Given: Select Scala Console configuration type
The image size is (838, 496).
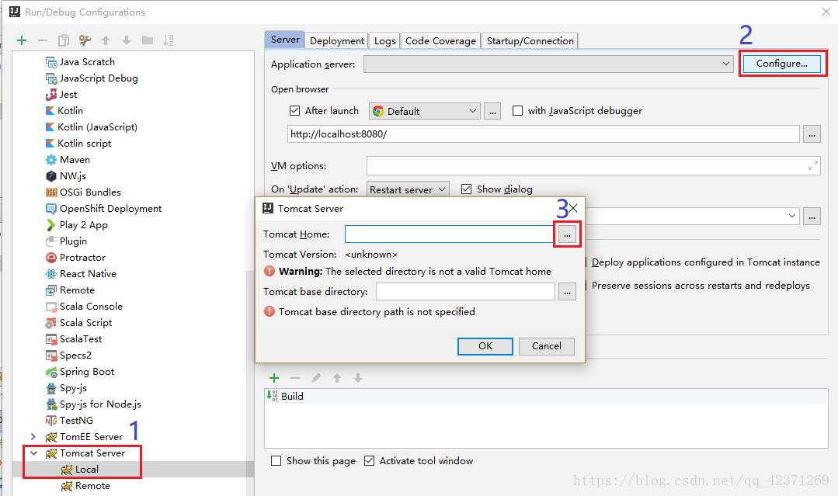Looking at the screenshot, I should point(84,307).
